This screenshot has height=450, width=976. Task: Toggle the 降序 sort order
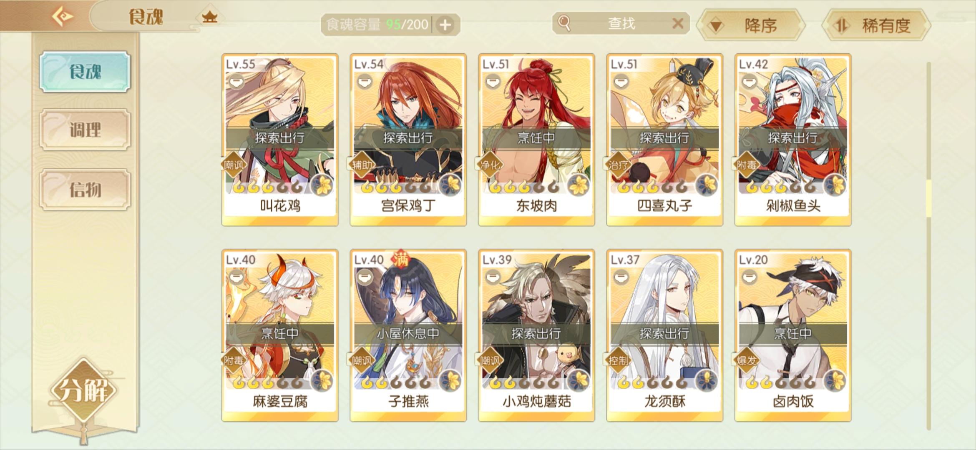coord(752,25)
